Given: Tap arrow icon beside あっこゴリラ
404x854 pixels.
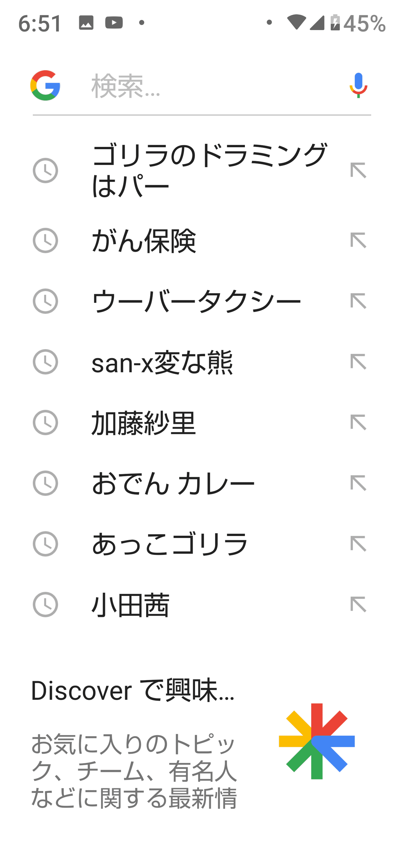Looking at the screenshot, I should pos(358,544).
